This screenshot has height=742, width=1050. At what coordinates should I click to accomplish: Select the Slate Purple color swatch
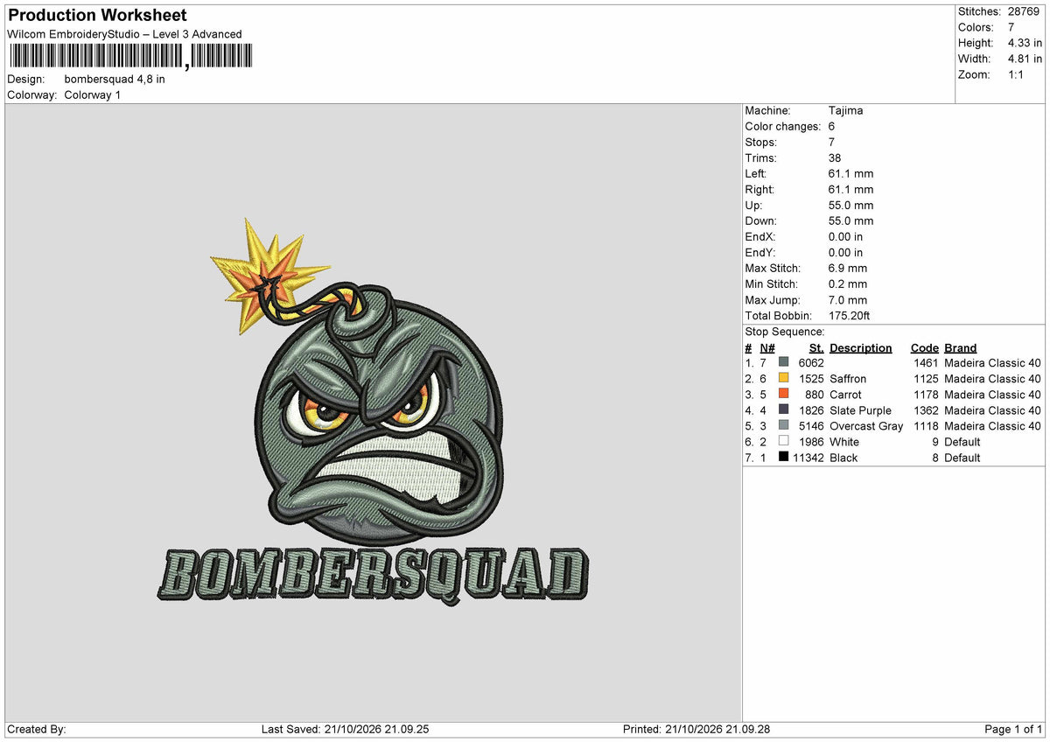click(x=784, y=409)
